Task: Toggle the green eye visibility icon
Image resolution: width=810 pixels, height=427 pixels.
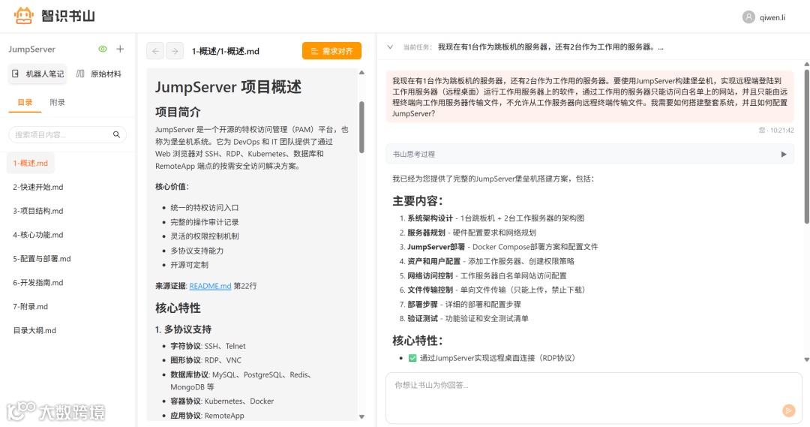Action: pos(103,49)
